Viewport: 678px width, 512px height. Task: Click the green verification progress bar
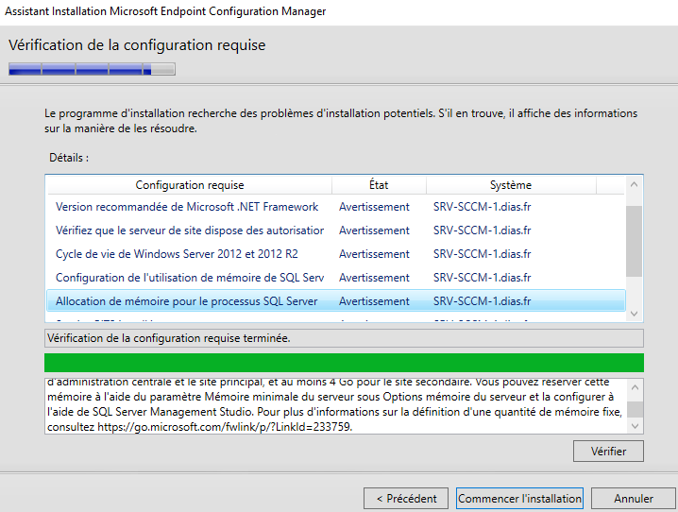(344, 363)
